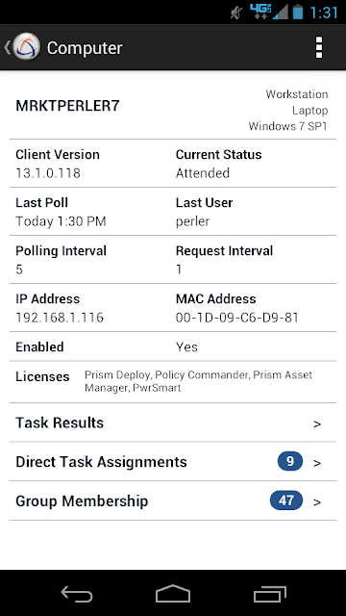
Task: Open the recent apps button
Action: [269, 593]
